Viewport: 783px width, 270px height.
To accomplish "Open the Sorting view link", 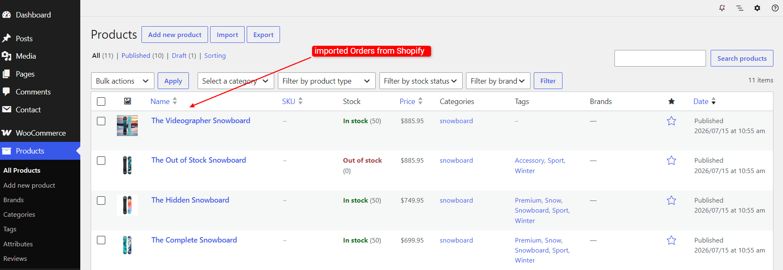I will (x=215, y=55).
